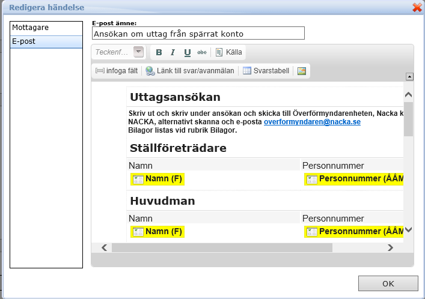Apply underline formatting

click(x=188, y=52)
